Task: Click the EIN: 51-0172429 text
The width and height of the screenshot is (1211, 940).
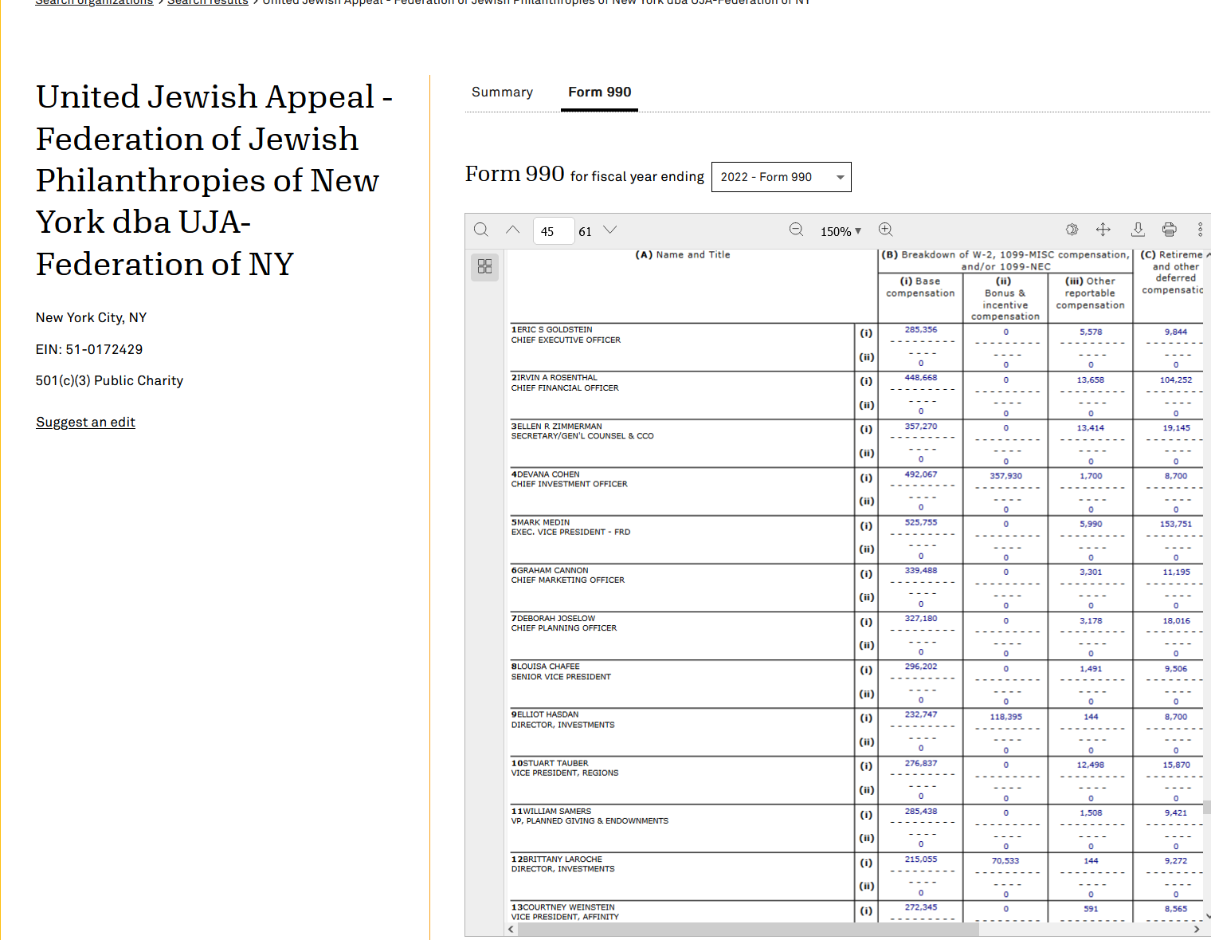Action: (89, 349)
